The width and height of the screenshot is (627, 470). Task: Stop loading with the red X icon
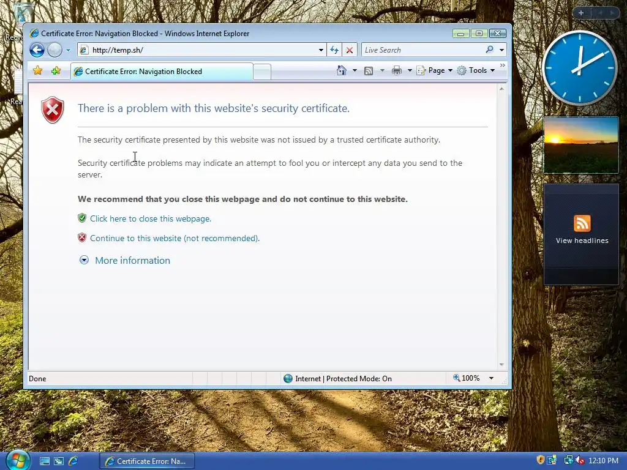[350, 50]
